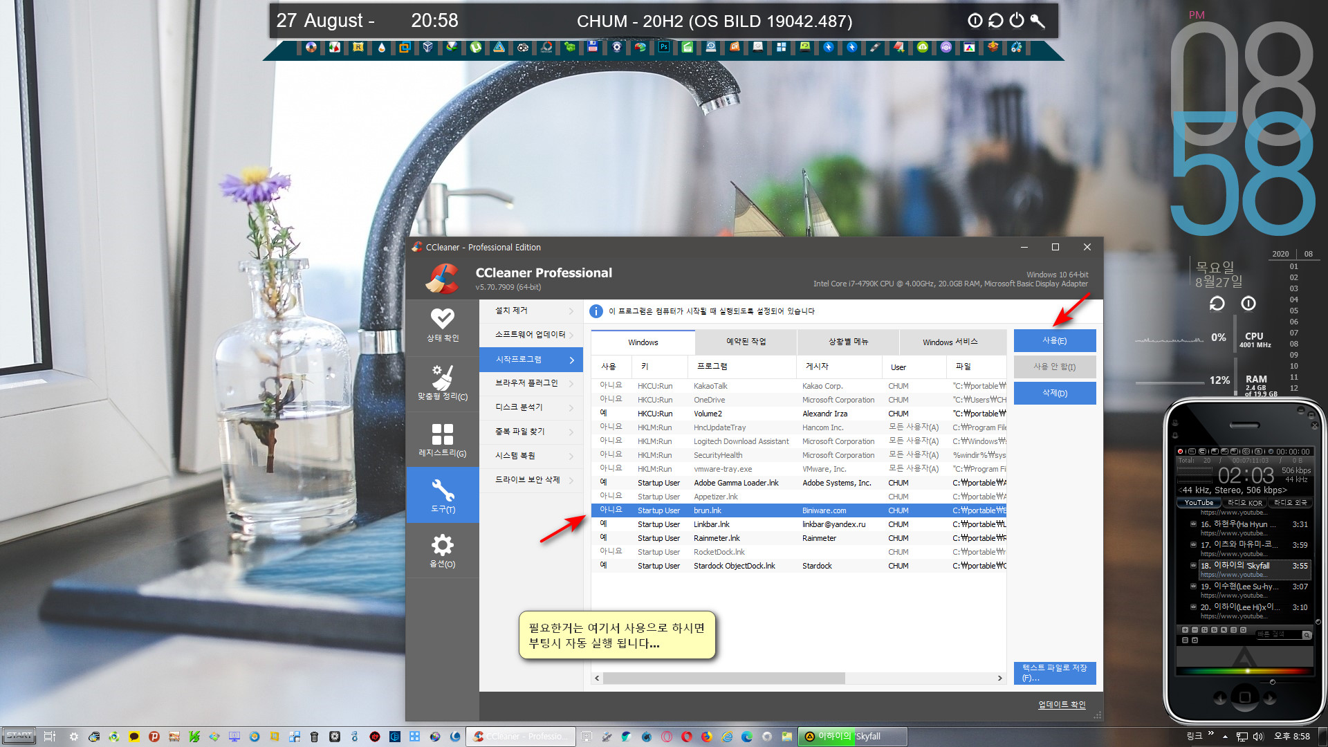Image resolution: width=1328 pixels, height=747 pixels.
Task: Select the OneDrive startup row
Action: 799,400
